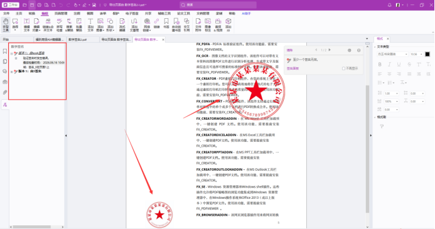Click the Spell Check ABC icon
The height and width of the screenshot is (229, 435).
coord(60,24)
